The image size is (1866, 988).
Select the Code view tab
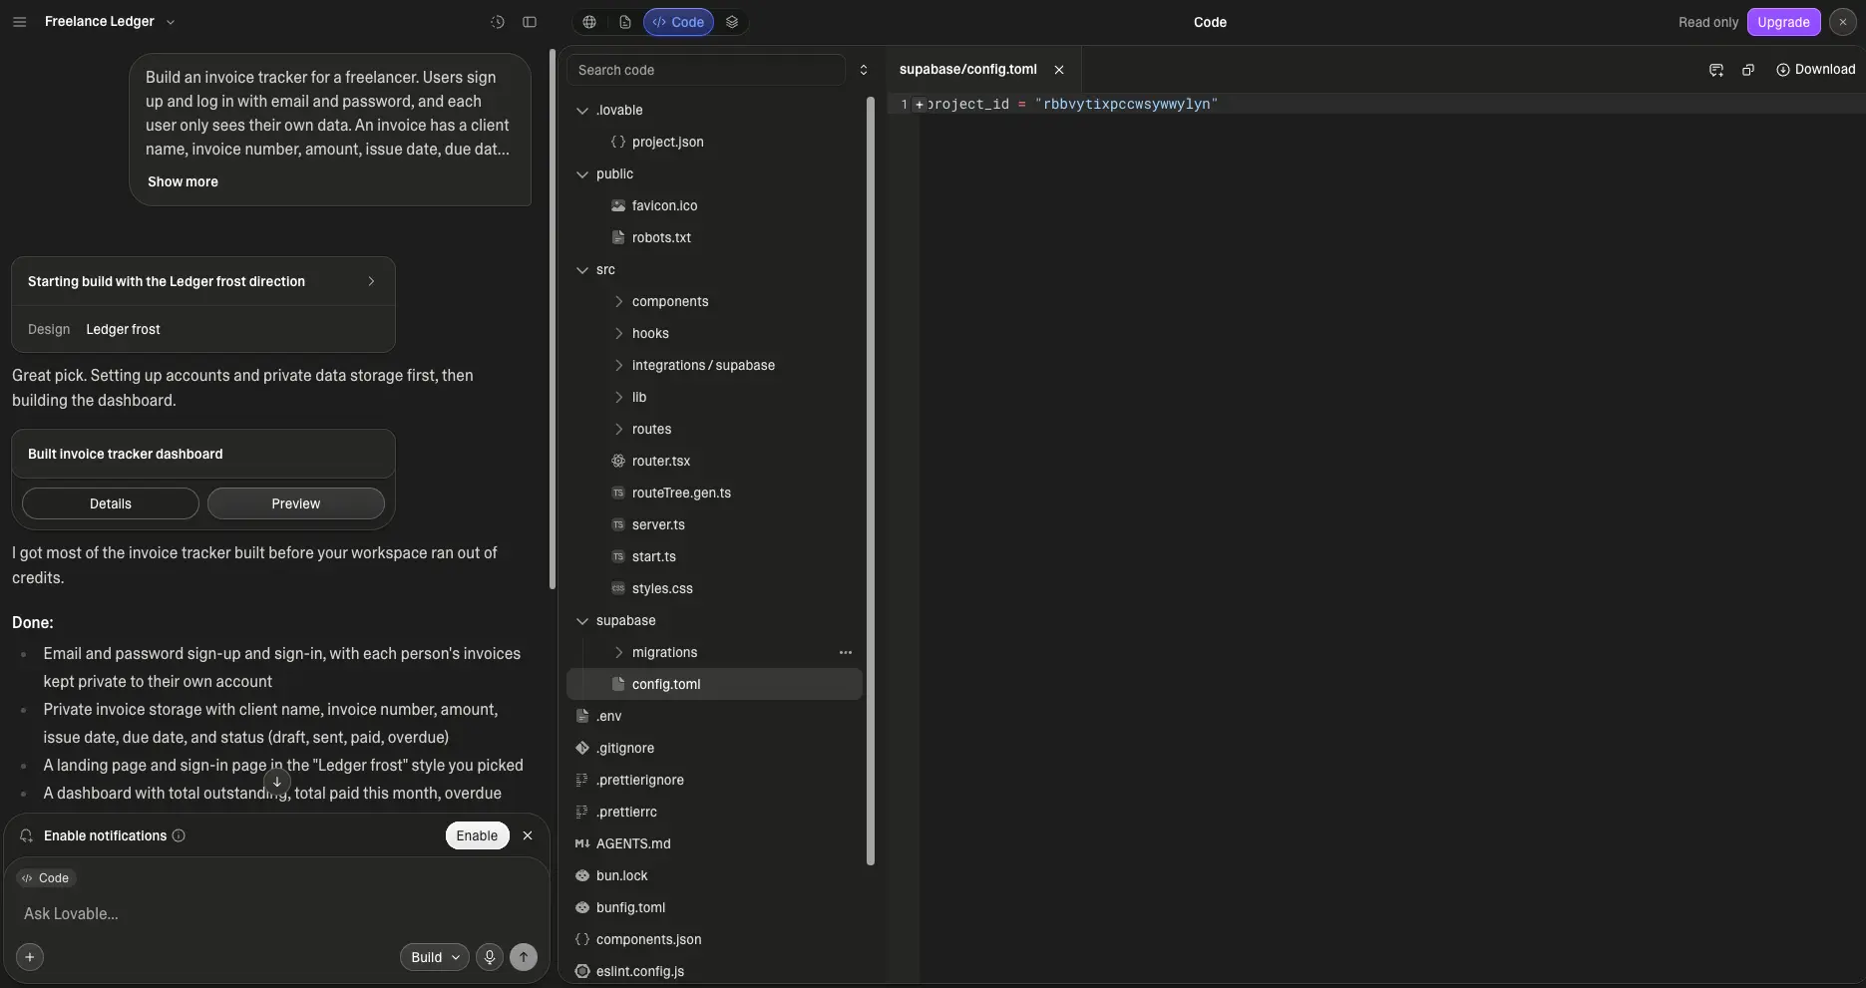(678, 22)
